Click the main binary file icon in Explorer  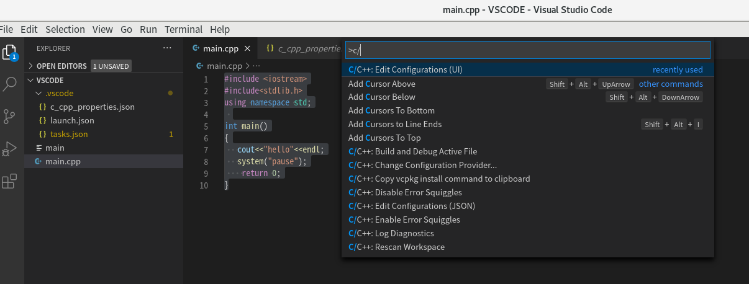(x=39, y=148)
